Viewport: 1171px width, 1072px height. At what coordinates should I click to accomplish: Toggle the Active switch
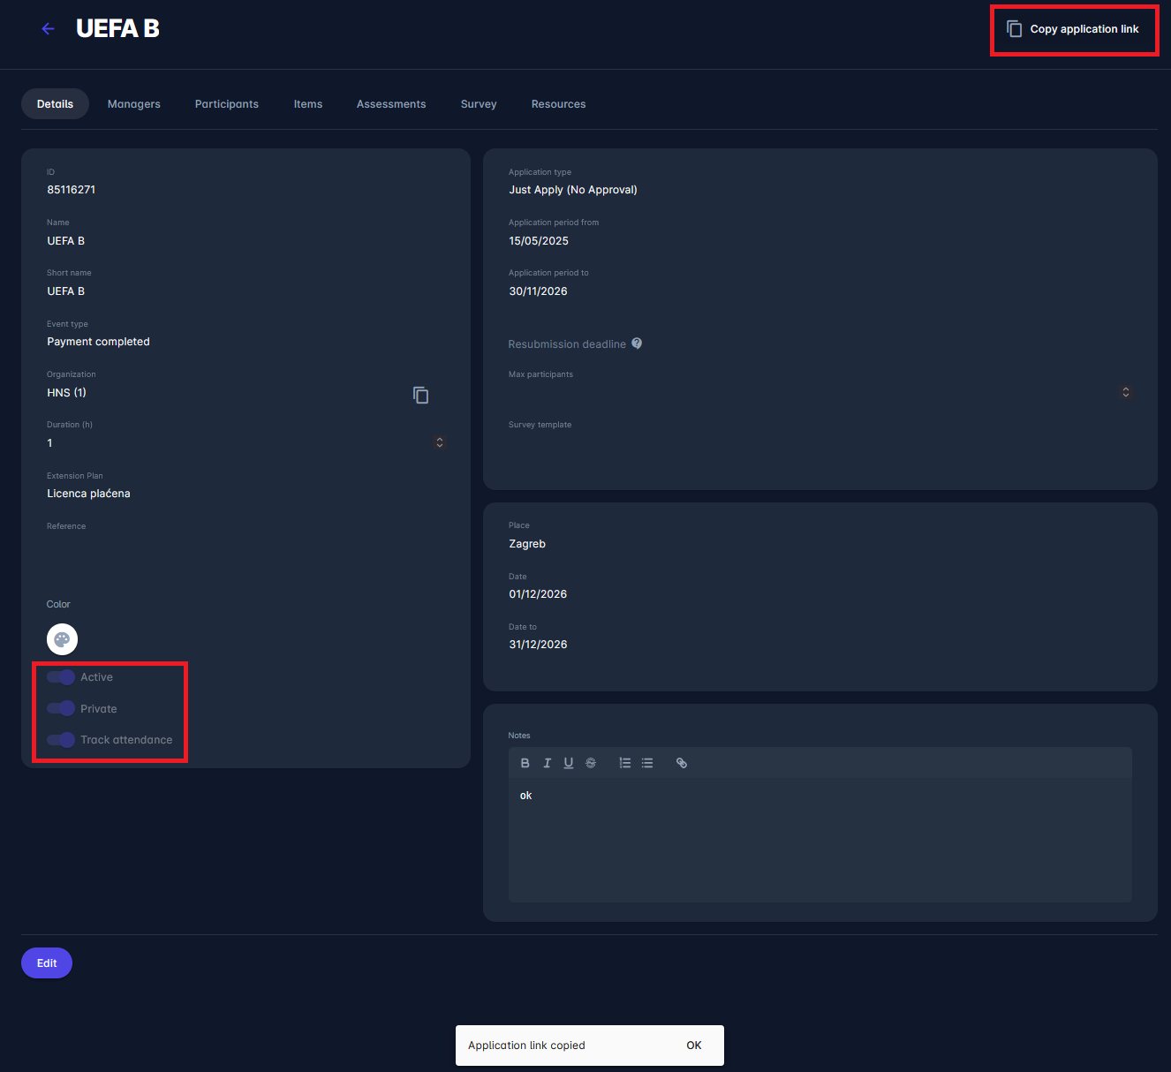(61, 677)
